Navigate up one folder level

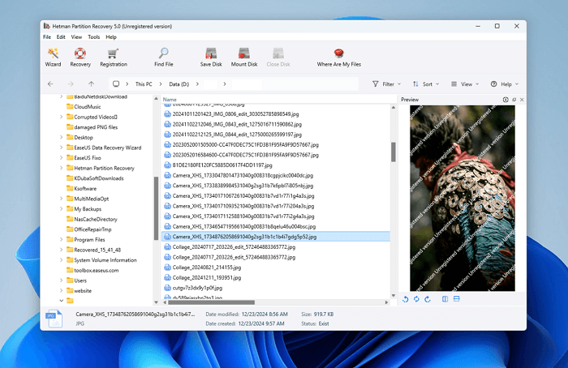pyautogui.click(x=91, y=83)
